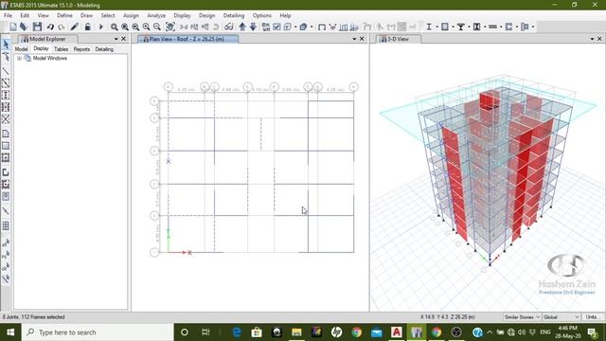
Task: Open the Assign menu
Action: click(x=131, y=15)
